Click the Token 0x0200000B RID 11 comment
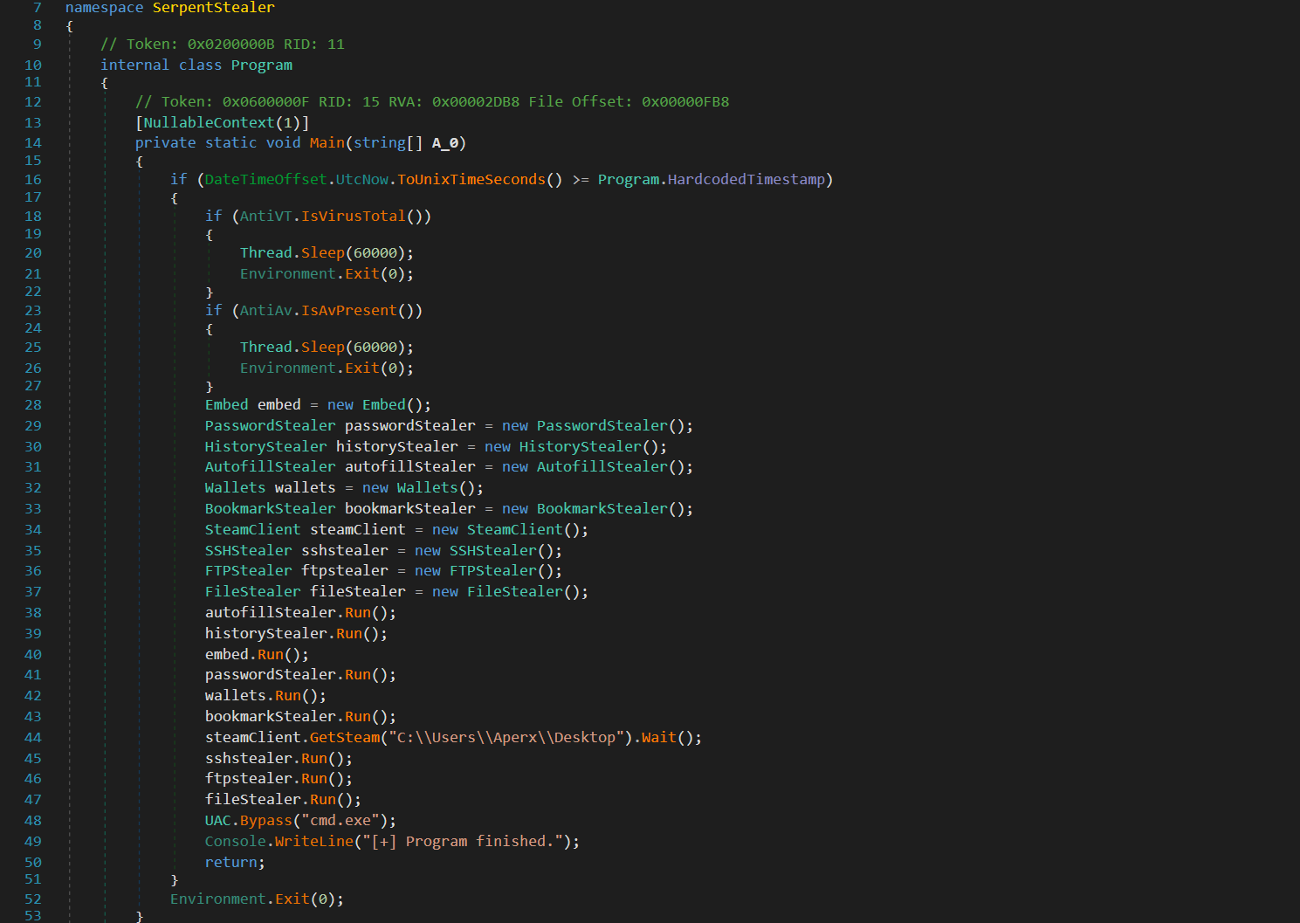1300x923 pixels. click(x=223, y=45)
